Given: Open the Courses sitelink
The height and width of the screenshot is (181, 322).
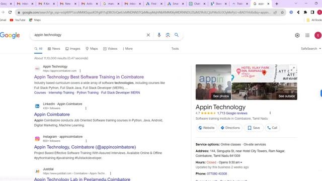Looking at the screenshot, I should coord(40,93).
